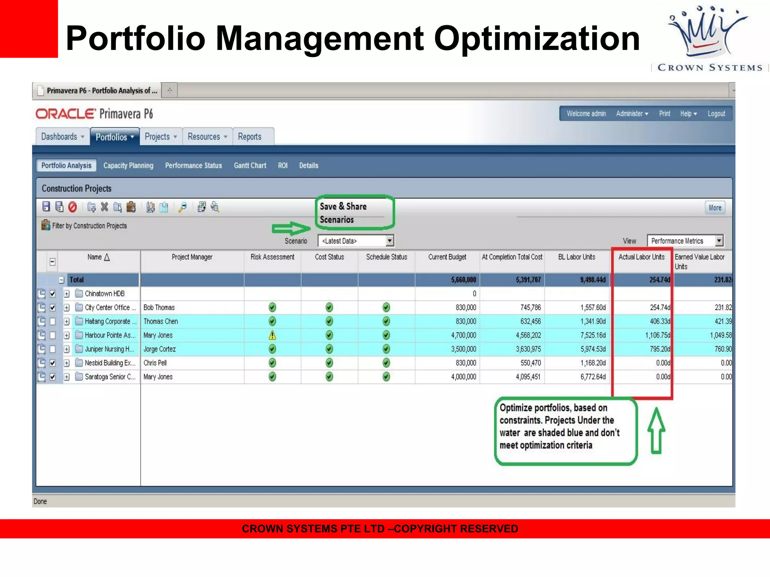
Task: Open the Scenario dropdown showing Latest Data
Action: (356, 241)
